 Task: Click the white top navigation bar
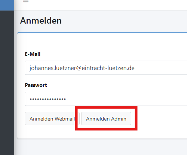click(101, 5)
